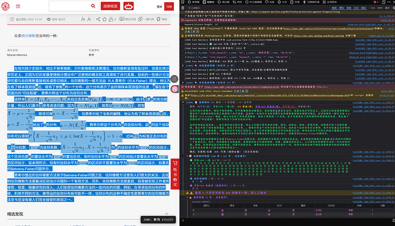Image resolution: width=395 pixels, height=226 pixels.
Task: Open the hamburger menu icon
Action: 18,6
